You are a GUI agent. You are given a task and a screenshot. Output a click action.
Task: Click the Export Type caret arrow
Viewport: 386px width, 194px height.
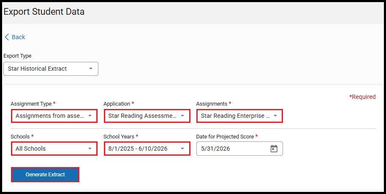coord(91,69)
